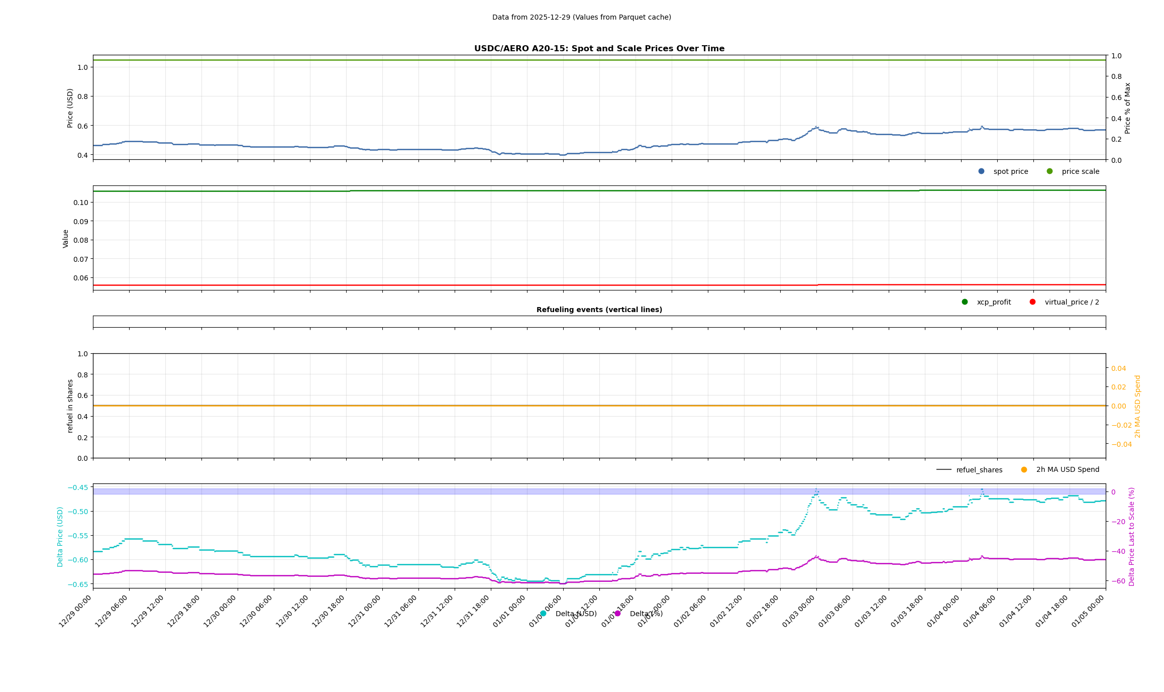Click the price scale legend marker
Viewport: 1164px width, 692px height.
pos(1049,171)
